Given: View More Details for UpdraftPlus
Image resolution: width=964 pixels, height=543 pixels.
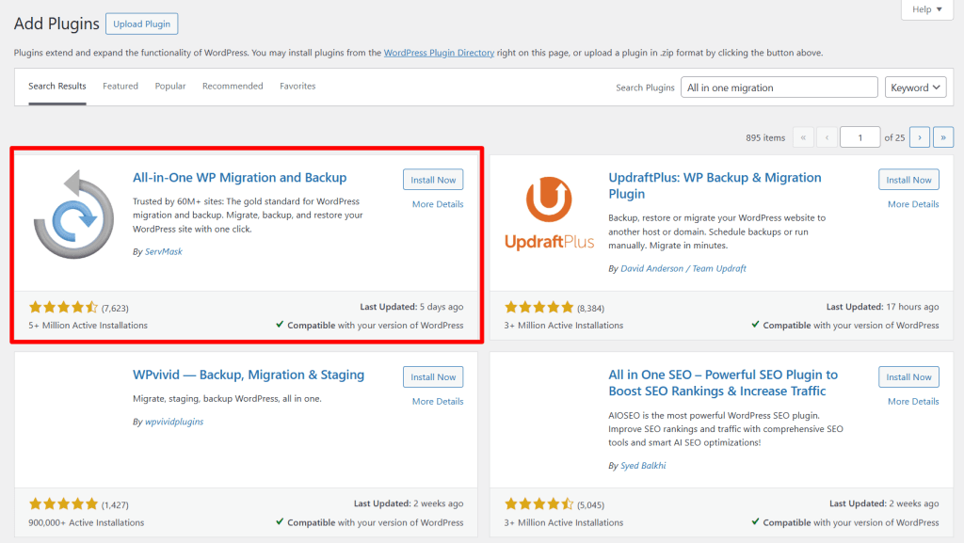Looking at the screenshot, I should [x=912, y=204].
